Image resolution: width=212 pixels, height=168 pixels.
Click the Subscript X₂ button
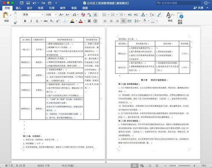pos(52,21)
